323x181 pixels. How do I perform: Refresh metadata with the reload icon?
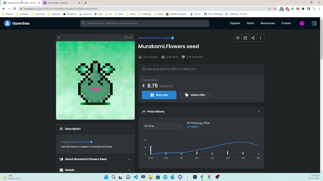coord(238,38)
